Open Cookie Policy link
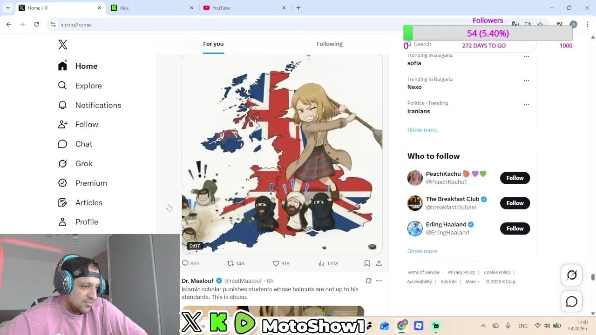 [497, 272]
